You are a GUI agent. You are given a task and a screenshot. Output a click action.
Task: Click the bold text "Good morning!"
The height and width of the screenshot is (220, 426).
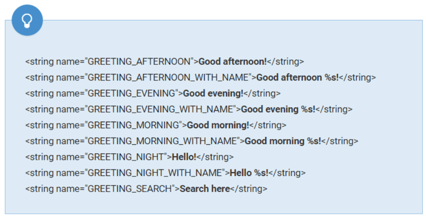coord(218,125)
